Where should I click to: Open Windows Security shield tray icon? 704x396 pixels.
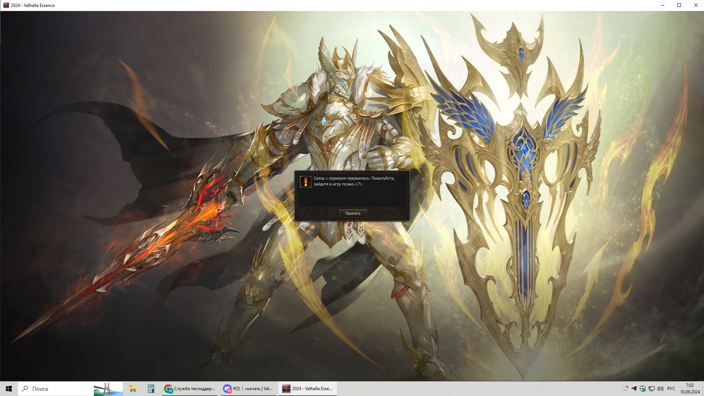[643, 389]
